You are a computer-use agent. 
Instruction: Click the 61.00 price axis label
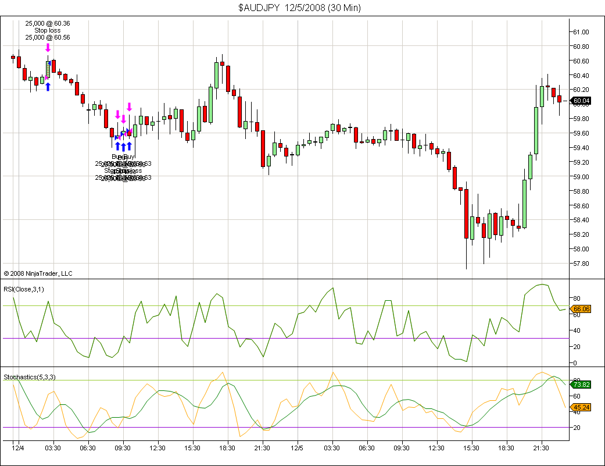click(x=581, y=32)
